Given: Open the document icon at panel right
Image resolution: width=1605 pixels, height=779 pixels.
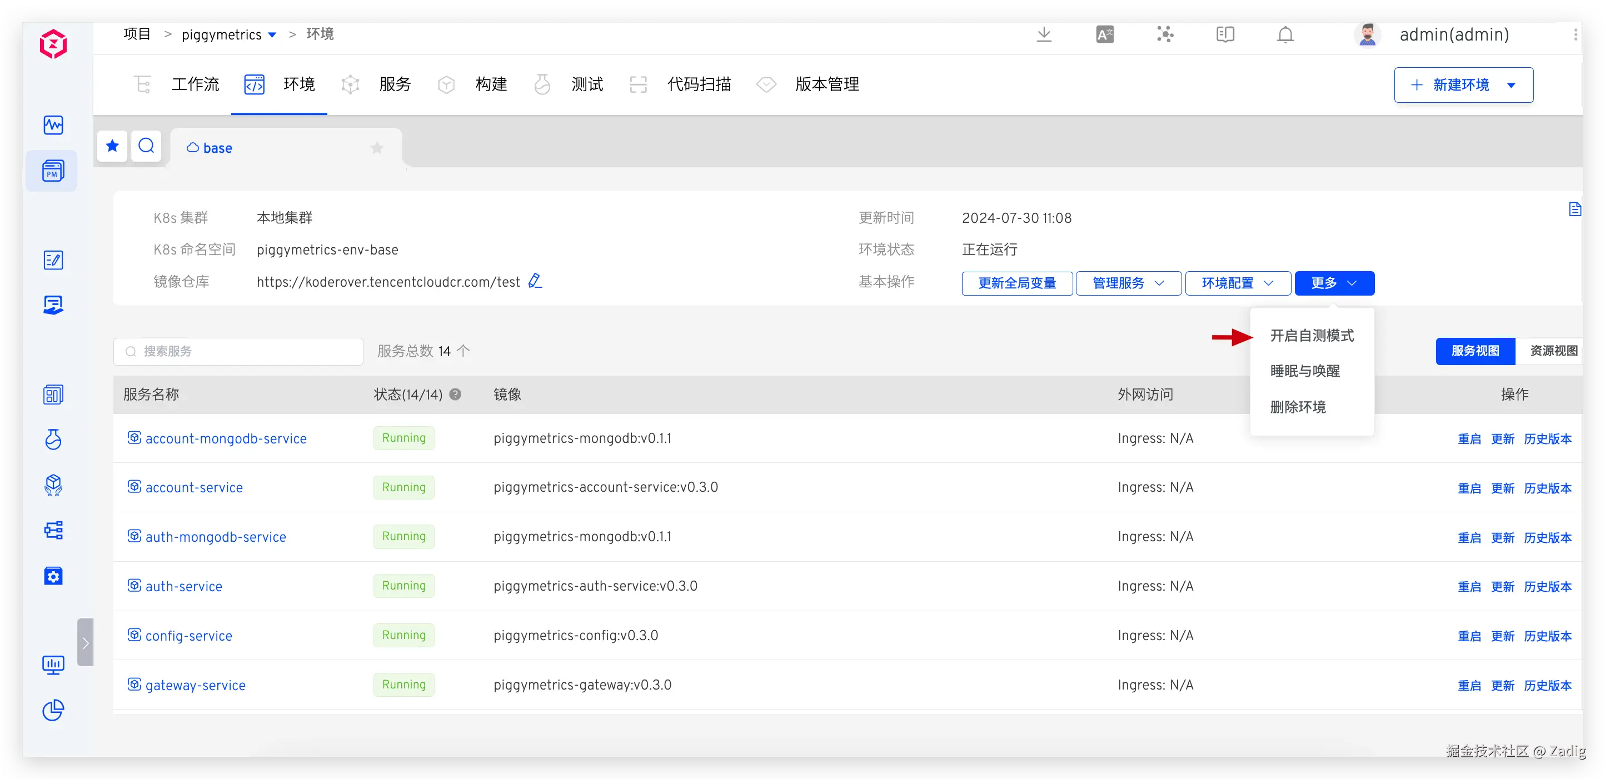Looking at the screenshot, I should point(1574,209).
